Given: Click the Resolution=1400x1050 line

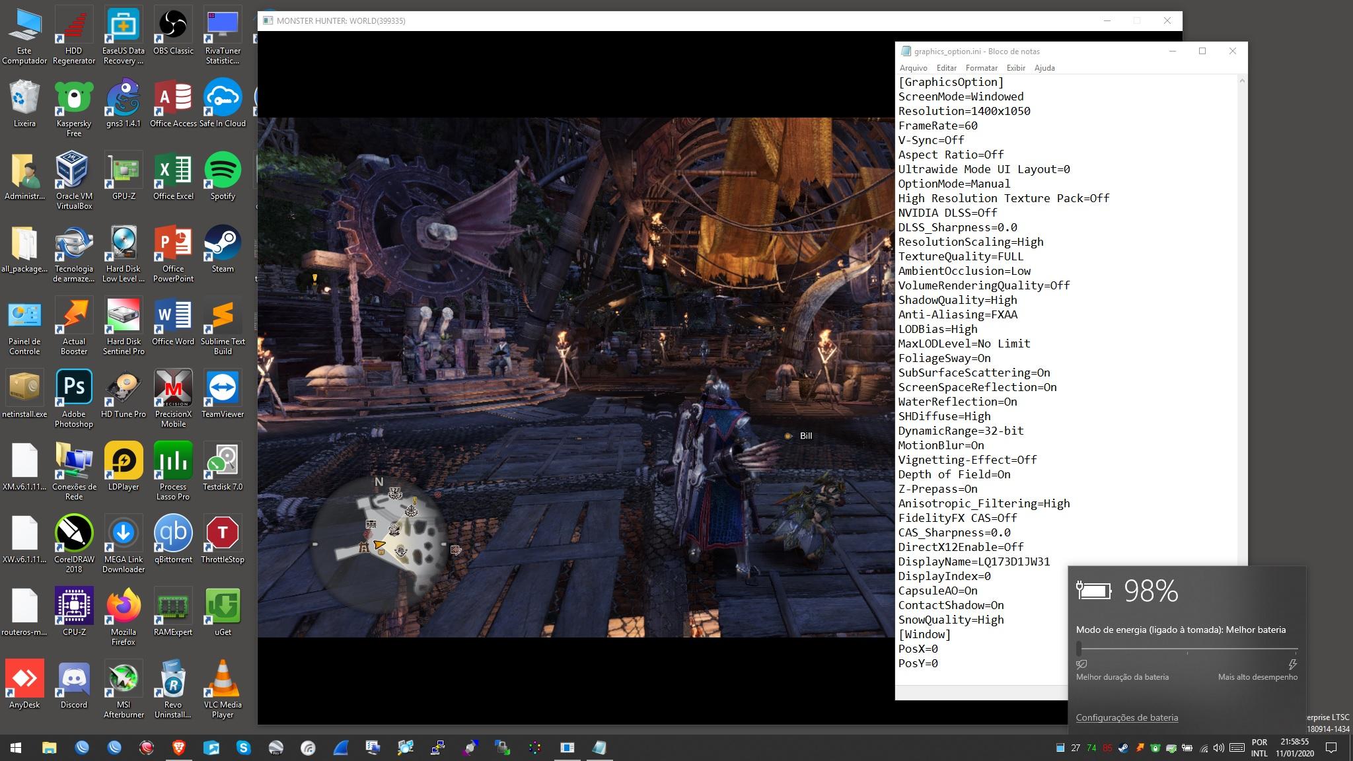Looking at the screenshot, I should point(964,111).
